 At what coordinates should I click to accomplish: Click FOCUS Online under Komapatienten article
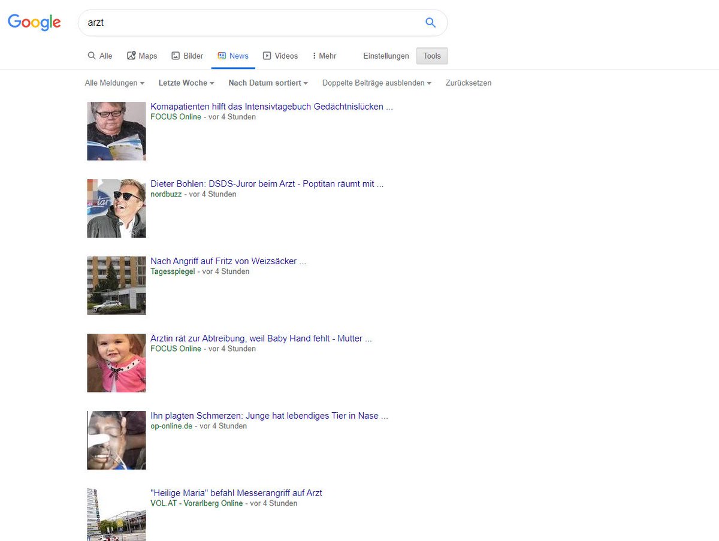[x=176, y=117]
